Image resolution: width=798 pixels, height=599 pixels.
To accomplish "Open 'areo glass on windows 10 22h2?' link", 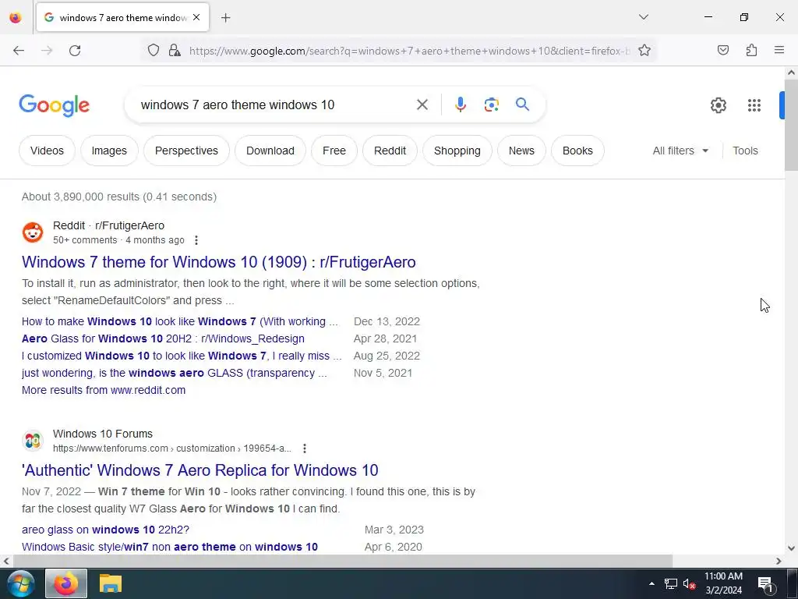I will click(x=105, y=530).
